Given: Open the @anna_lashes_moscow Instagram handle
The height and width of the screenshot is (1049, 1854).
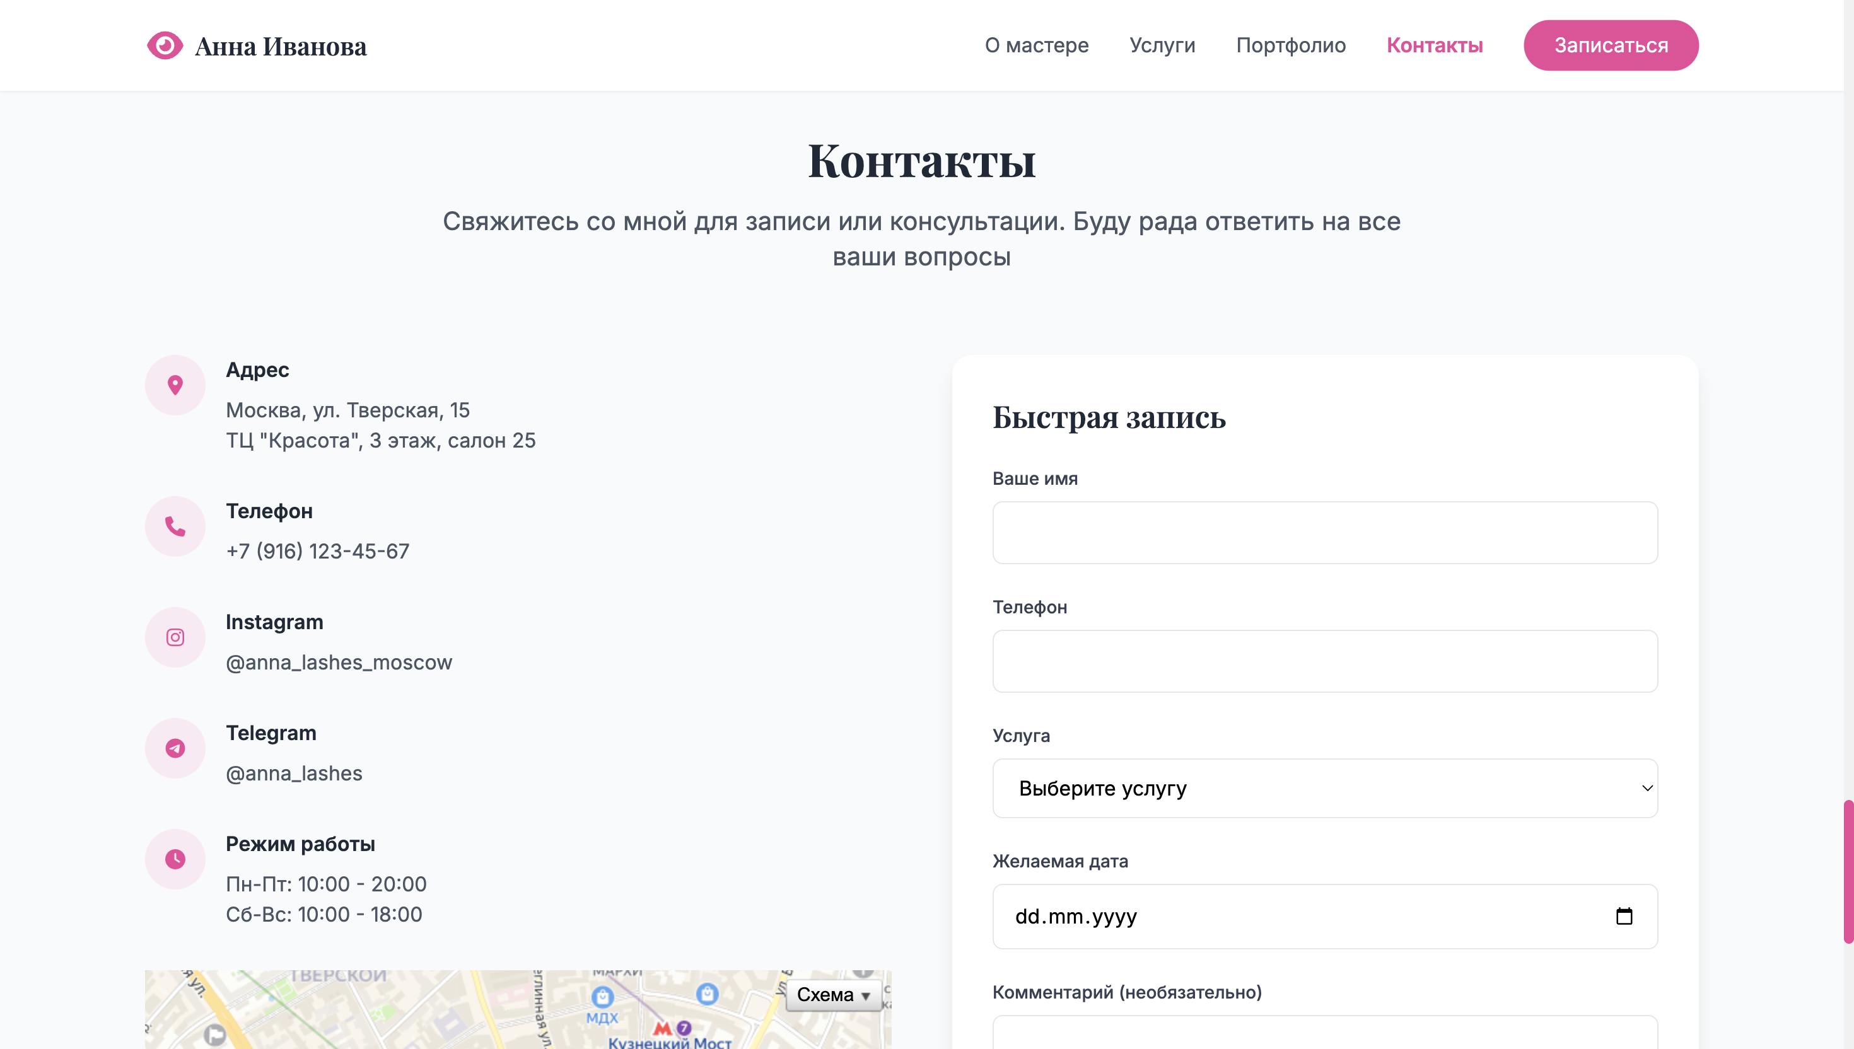Looking at the screenshot, I should tap(339, 662).
